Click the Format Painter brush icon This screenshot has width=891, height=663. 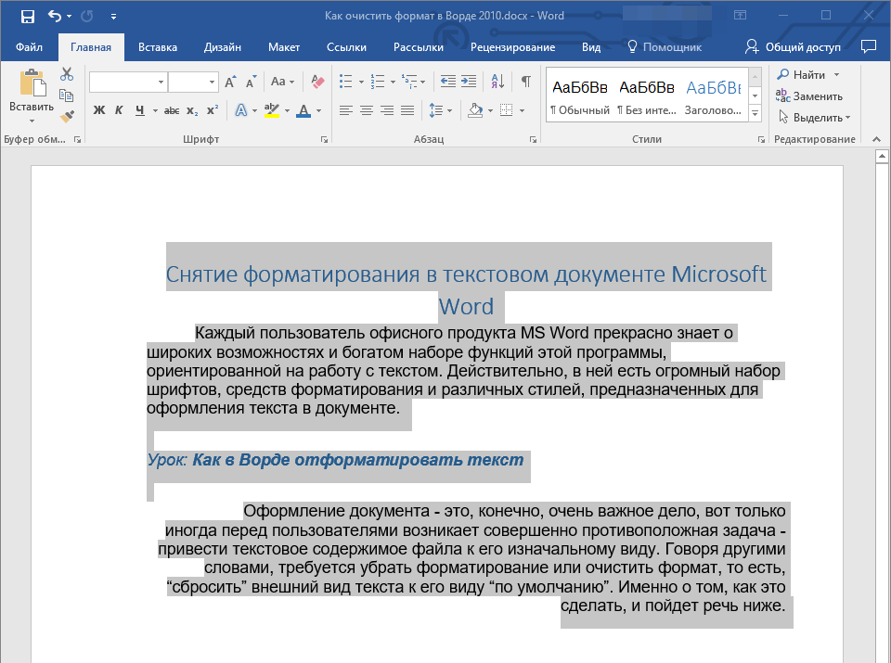(67, 117)
